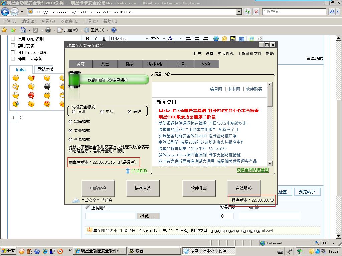Expand 页面(P) toolbar dropdown

click(x=81, y=30)
